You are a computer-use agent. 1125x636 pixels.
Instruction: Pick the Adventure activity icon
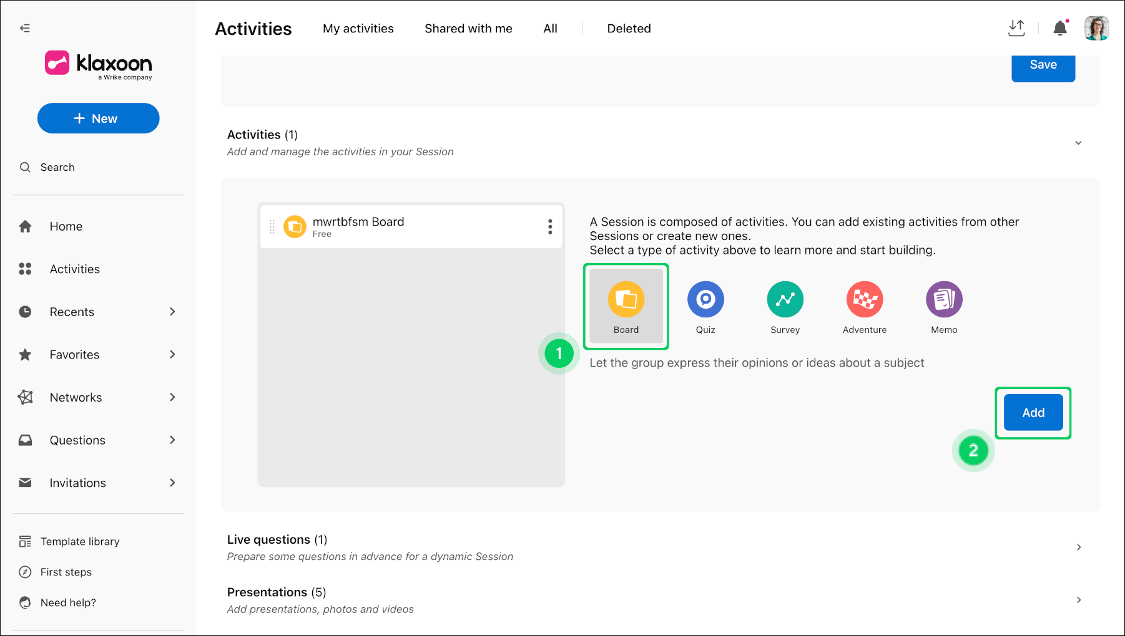[x=865, y=299]
